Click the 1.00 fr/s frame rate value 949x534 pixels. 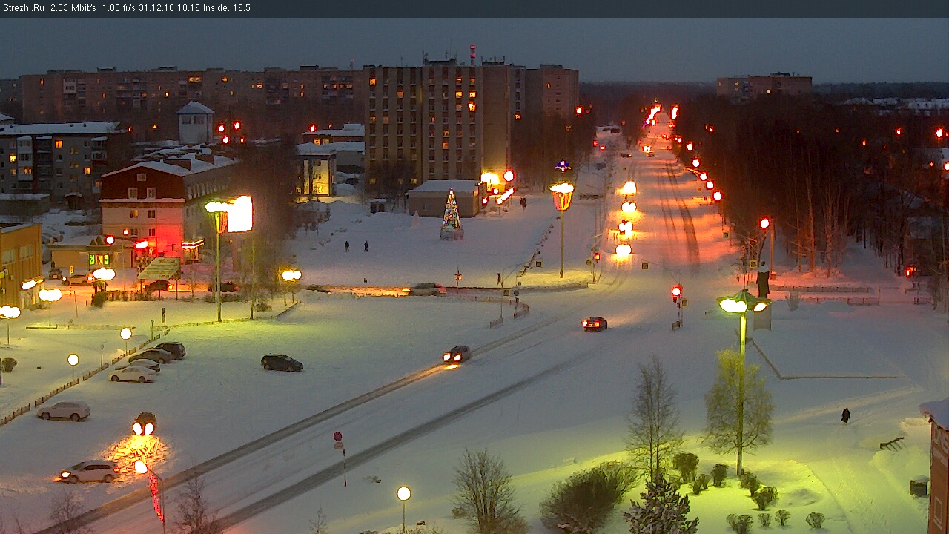tap(120, 8)
